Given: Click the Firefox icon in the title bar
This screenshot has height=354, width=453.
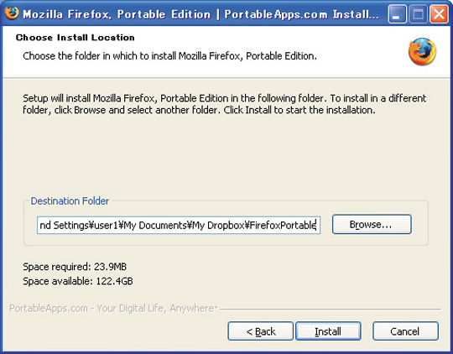Looking at the screenshot, I should coord(12,13).
